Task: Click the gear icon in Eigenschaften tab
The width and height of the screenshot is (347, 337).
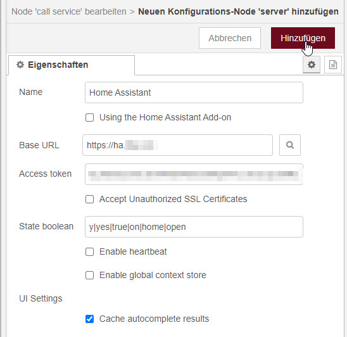Action: tap(20, 65)
